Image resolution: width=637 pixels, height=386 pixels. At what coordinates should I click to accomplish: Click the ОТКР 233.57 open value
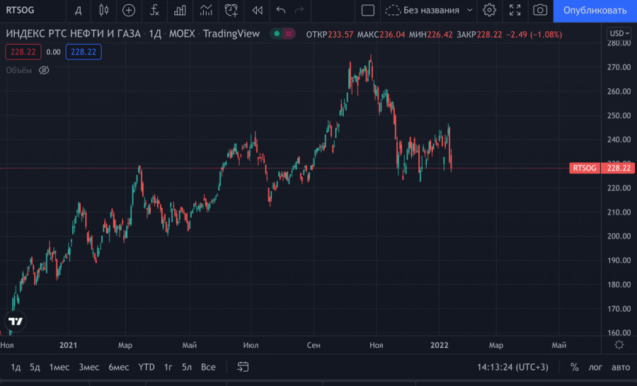point(329,35)
